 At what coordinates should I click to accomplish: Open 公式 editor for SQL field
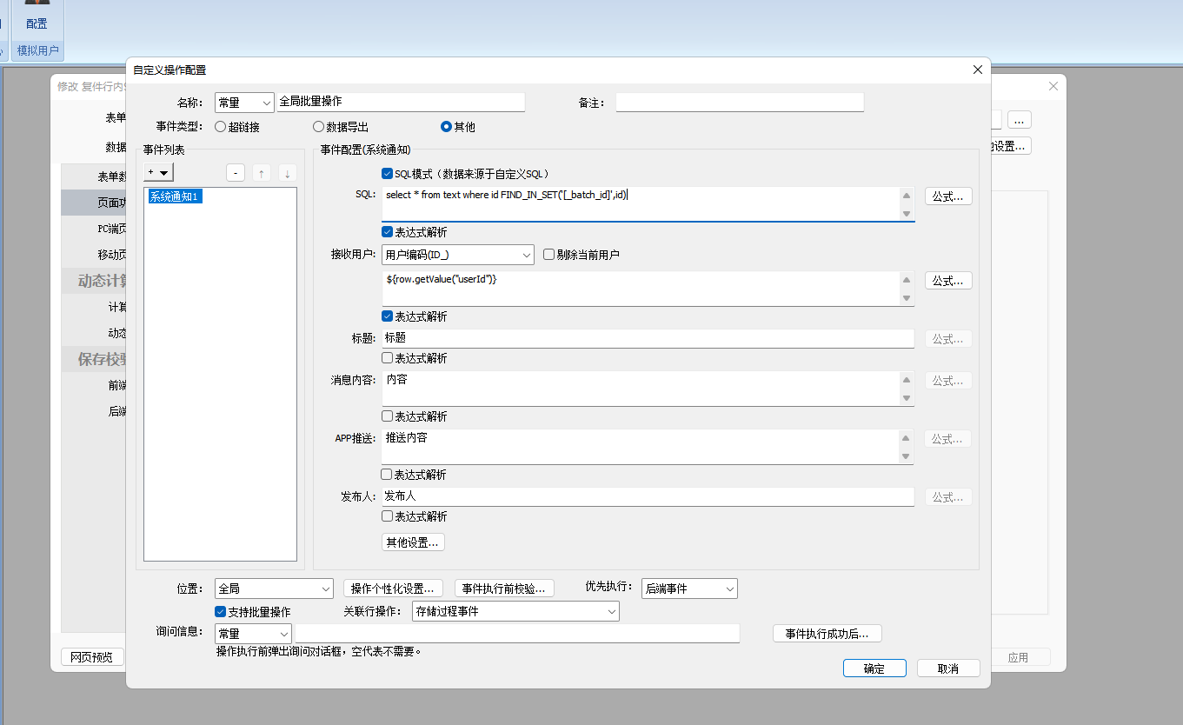click(947, 196)
